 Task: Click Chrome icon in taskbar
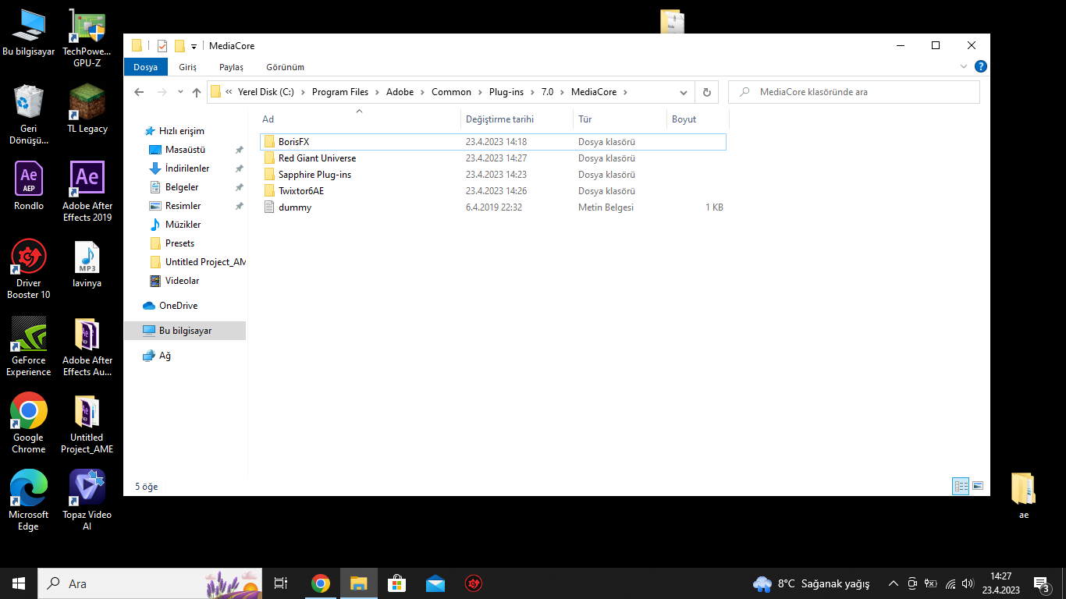321,583
